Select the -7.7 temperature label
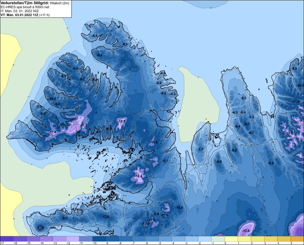The image size is (304, 245). 200,149
